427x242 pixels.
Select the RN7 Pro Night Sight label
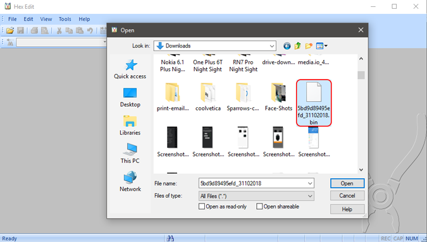pos(243,66)
